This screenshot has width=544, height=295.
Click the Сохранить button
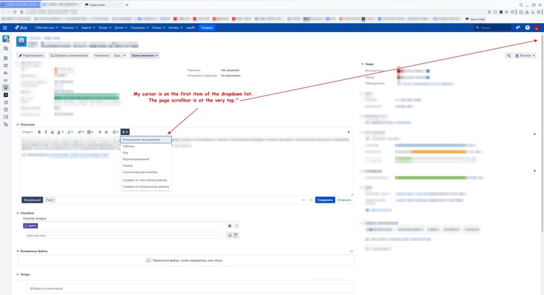pos(325,199)
